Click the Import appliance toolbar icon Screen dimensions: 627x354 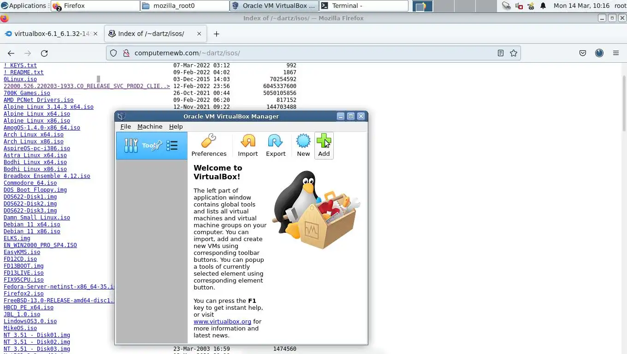click(x=248, y=145)
